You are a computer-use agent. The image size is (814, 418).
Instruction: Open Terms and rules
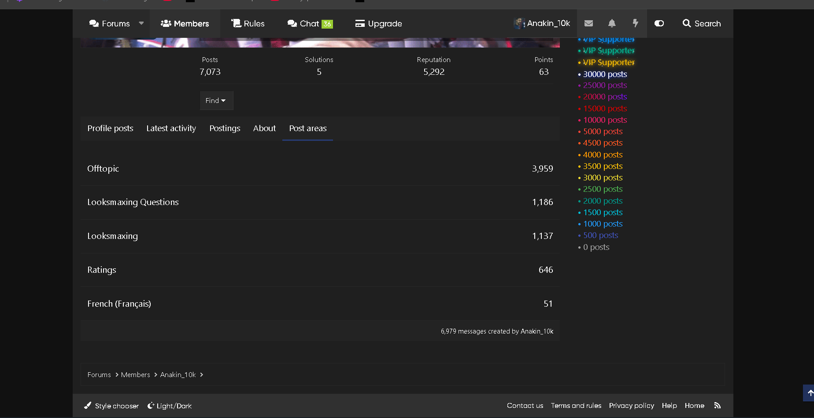tap(576, 406)
